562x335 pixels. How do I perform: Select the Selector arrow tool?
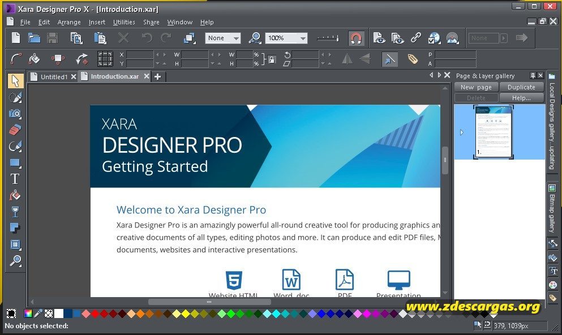coord(15,80)
